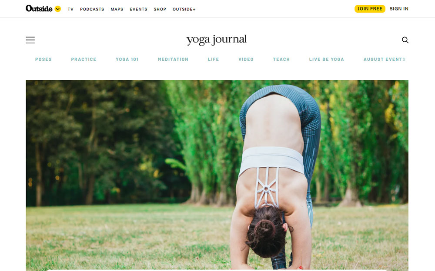435x271 pixels.
Task: Click the yoga journal logo
Action: (x=216, y=40)
